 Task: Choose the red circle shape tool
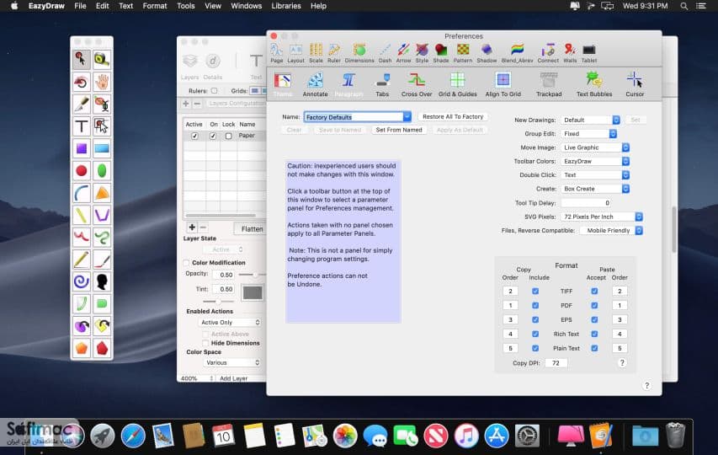point(82,171)
